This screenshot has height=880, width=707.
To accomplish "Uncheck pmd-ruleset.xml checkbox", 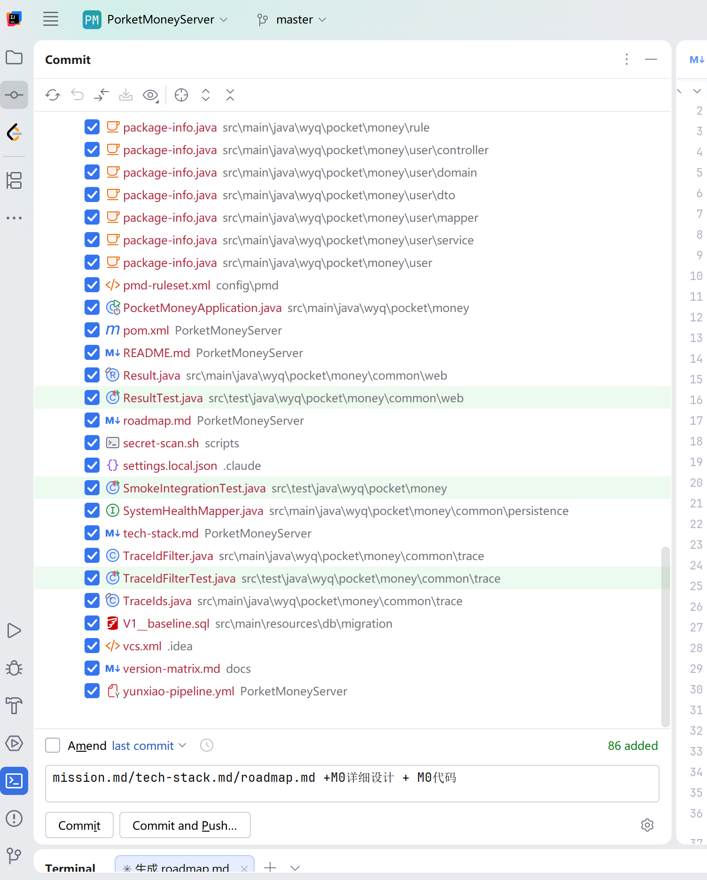I will click(x=92, y=285).
